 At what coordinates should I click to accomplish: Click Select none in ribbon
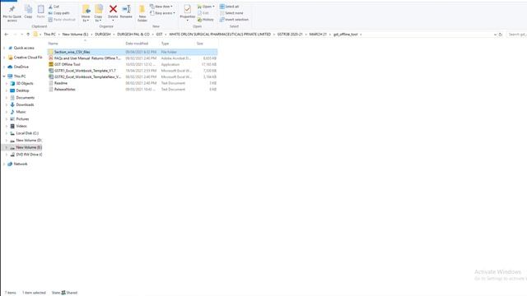click(x=231, y=13)
